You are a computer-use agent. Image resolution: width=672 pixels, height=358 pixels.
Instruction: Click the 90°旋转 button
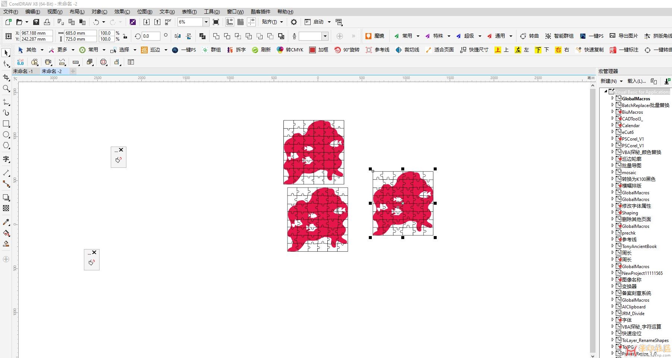tap(347, 50)
